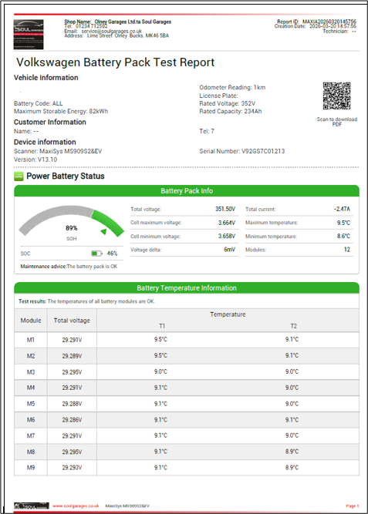Select row M1 in temperature table
The image size is (368, 514).
tap(187, 340)
